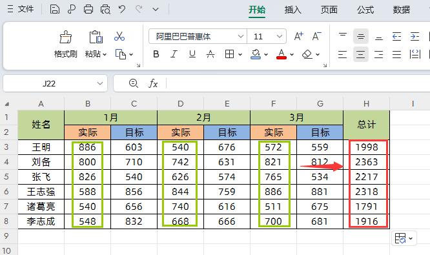The height and width of the screenshot is (255, 430).
Task: Click the red font color swatch
Action: coord(282,54)
